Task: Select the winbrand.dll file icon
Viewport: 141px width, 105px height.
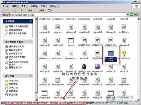Action: click(x=124, y=40)
